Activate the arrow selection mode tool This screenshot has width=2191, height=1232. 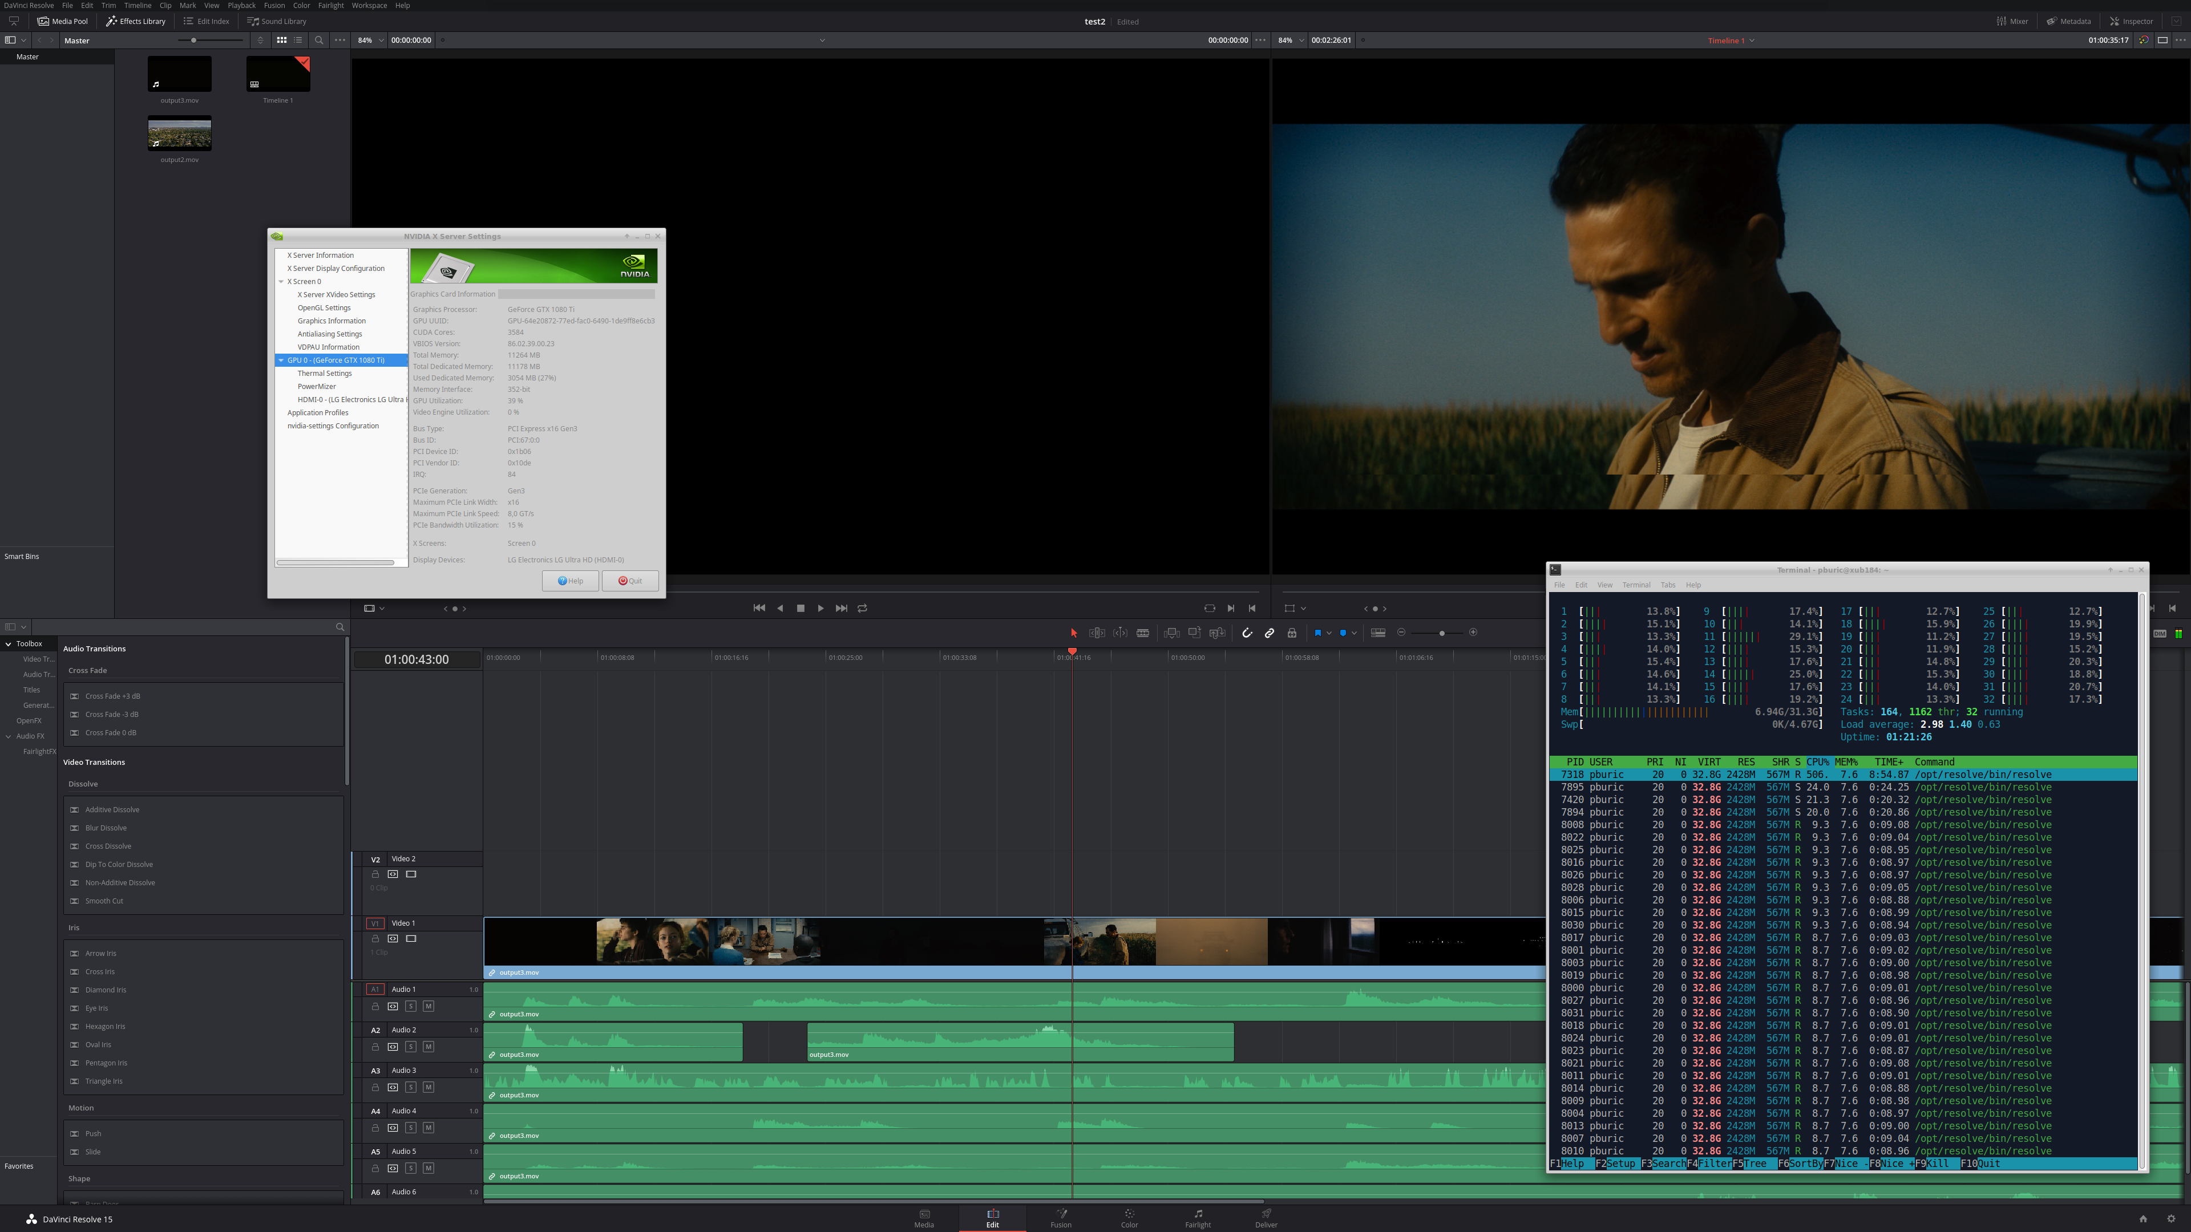coord(1073,633)
